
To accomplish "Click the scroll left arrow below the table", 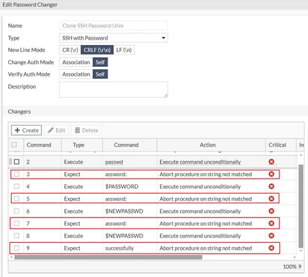I will 12,257.
